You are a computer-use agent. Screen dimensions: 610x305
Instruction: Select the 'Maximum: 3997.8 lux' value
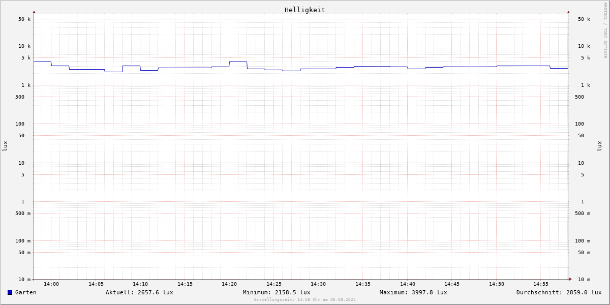413,292
